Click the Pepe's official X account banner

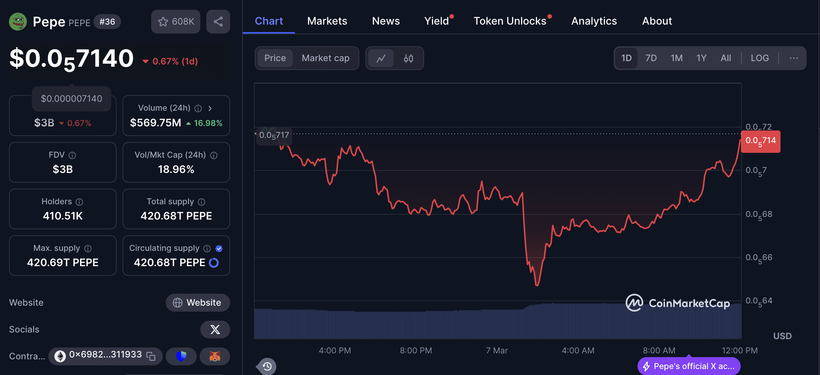pyautogui.click(x=689, y=366)
